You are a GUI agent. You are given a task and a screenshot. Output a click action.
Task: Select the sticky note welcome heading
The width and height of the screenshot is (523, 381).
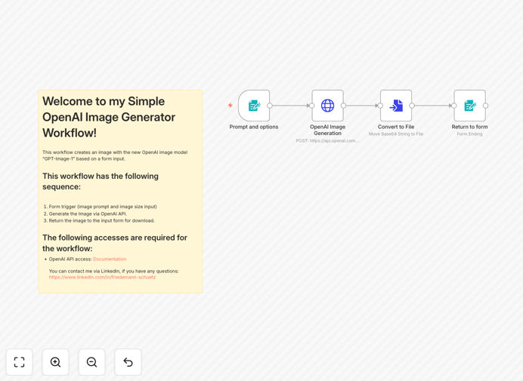[109, 117]
